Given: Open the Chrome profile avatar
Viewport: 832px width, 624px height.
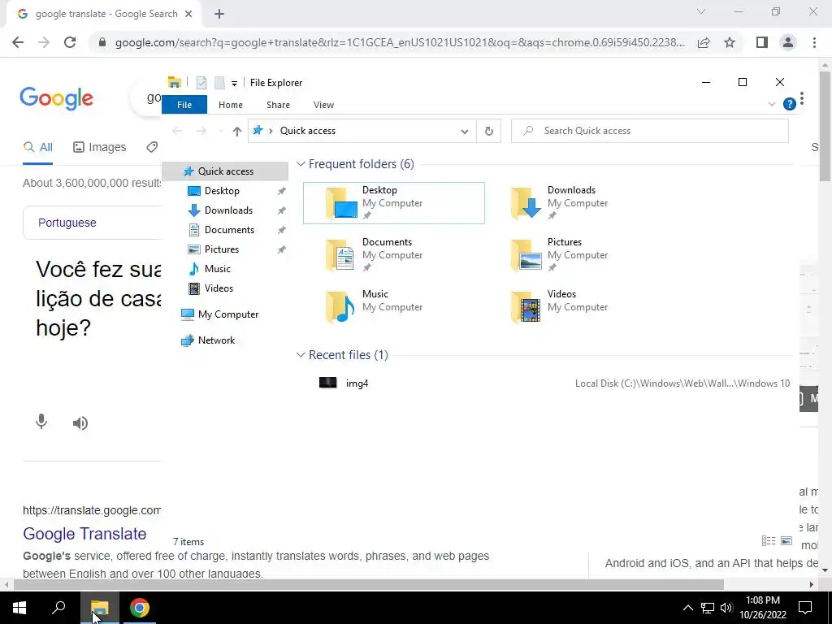Looking at the screenshot, I should point(788,42).
